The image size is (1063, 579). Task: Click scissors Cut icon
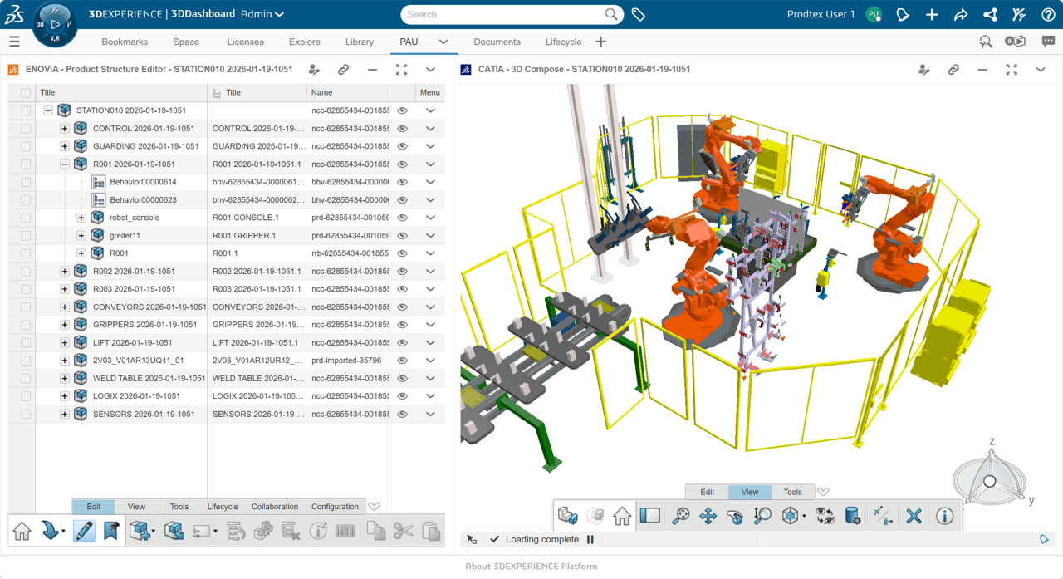[404, 530]
